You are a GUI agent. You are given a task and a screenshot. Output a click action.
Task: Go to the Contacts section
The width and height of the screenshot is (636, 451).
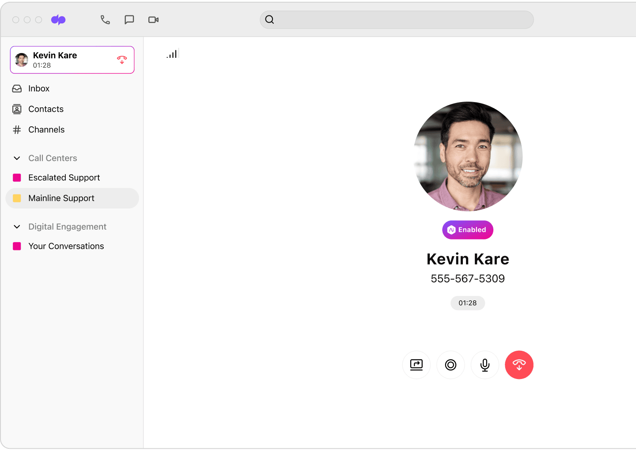(45, 109)
